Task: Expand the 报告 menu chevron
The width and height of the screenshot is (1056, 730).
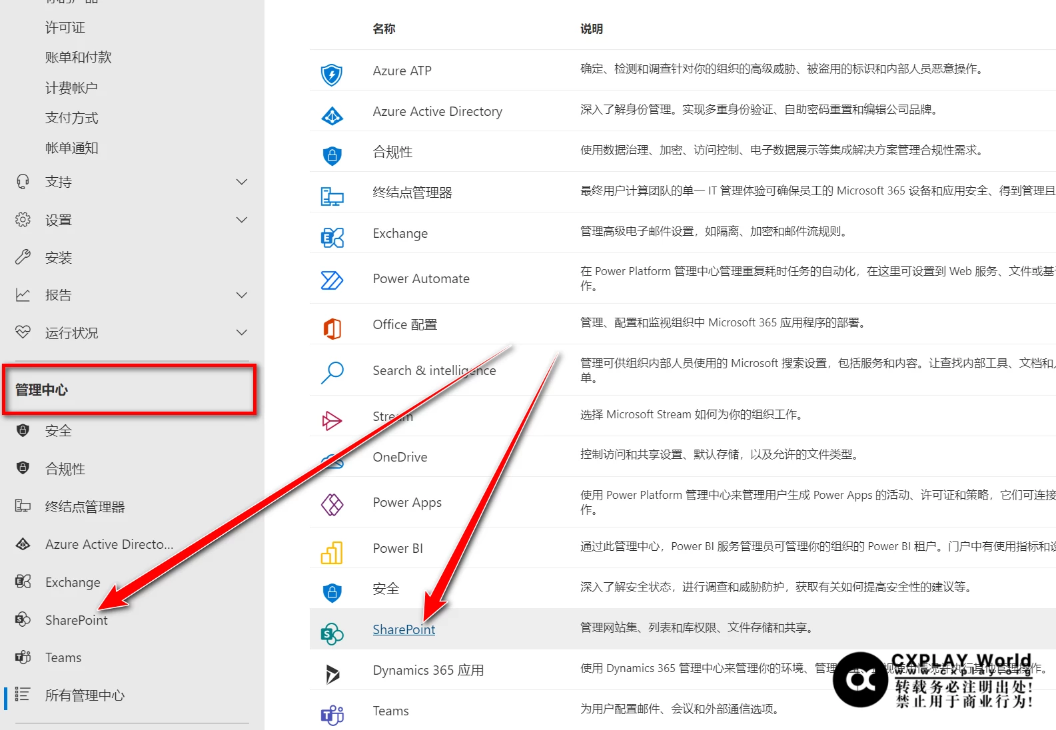Action: [x=242, y=295]
